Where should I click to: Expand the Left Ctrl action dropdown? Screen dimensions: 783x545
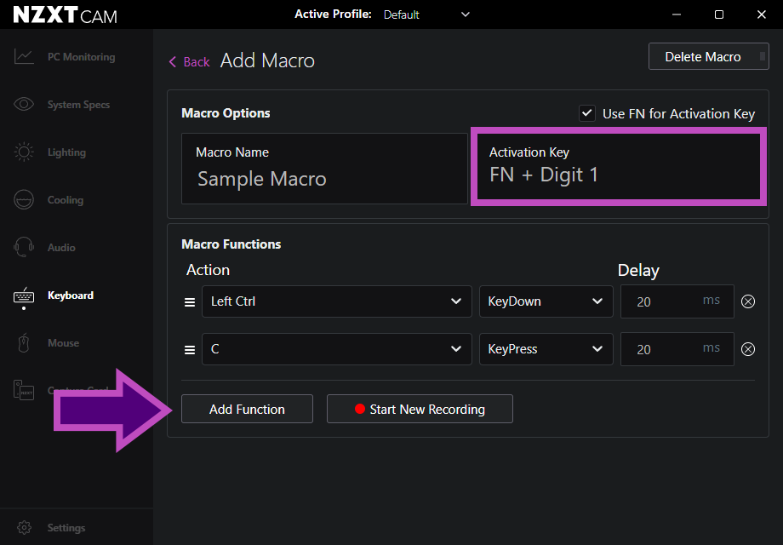pos(336,301)
